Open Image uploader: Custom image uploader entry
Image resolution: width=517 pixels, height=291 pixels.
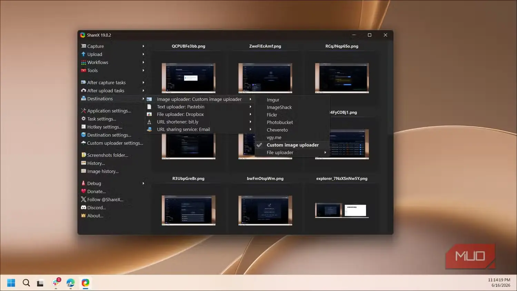coord(200,99)
